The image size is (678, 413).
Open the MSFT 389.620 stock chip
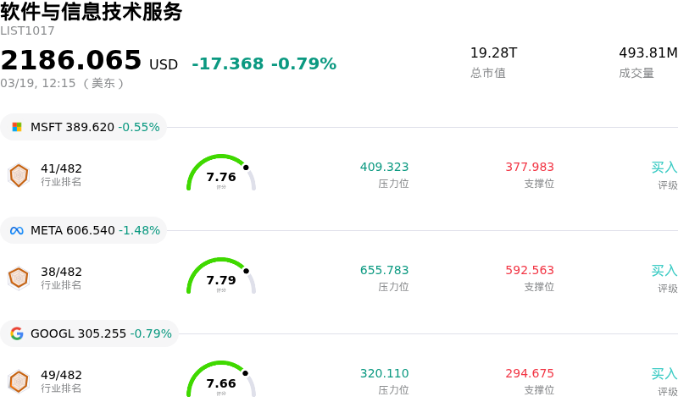(x=83, y=127)
